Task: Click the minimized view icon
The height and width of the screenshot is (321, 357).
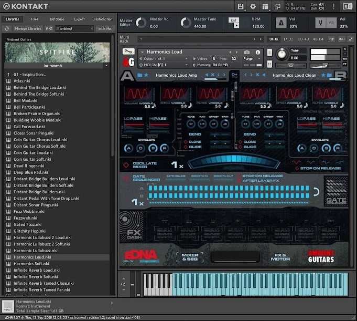Action: (x=277, y=6)
